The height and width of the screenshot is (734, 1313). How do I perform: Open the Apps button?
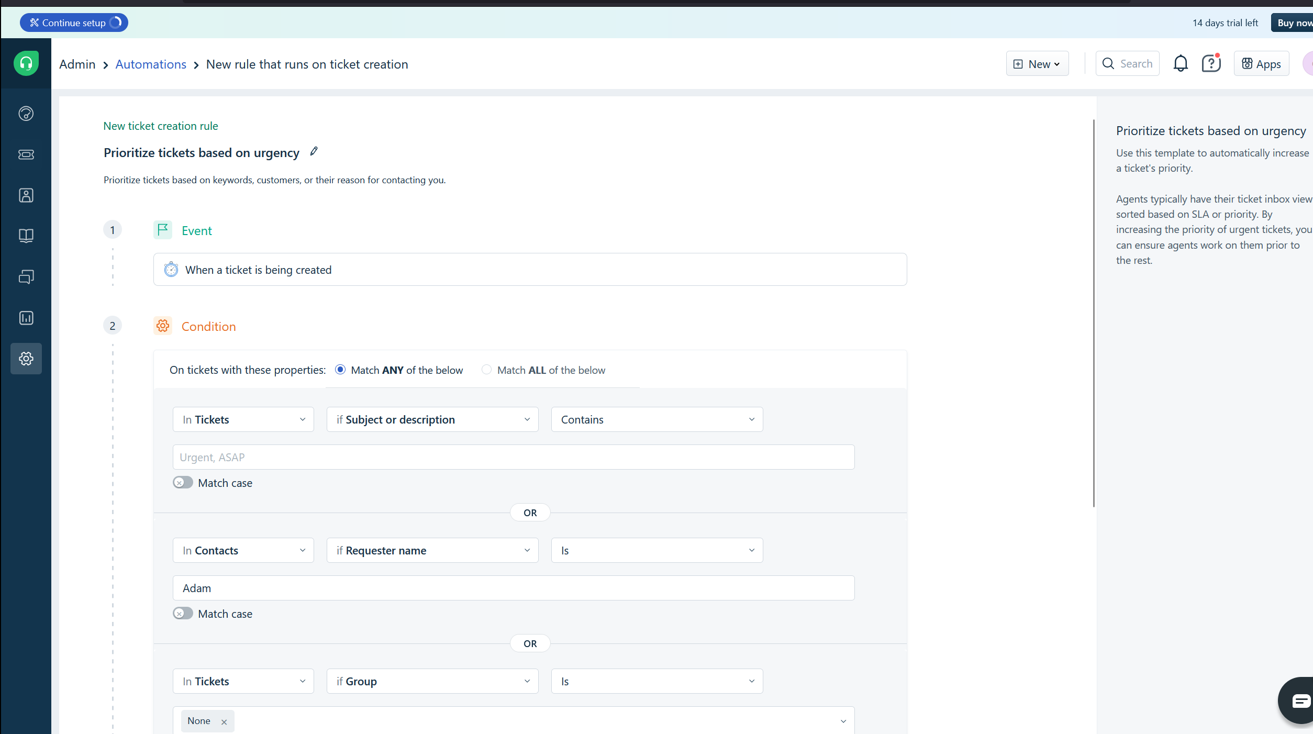1261,63
